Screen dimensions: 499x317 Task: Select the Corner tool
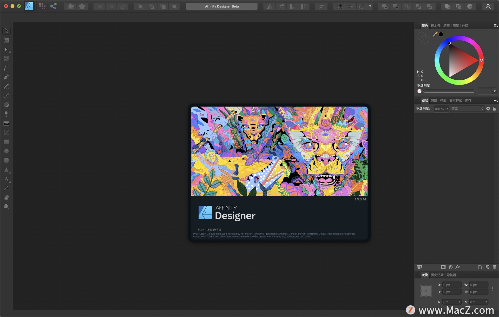[6, 68]
